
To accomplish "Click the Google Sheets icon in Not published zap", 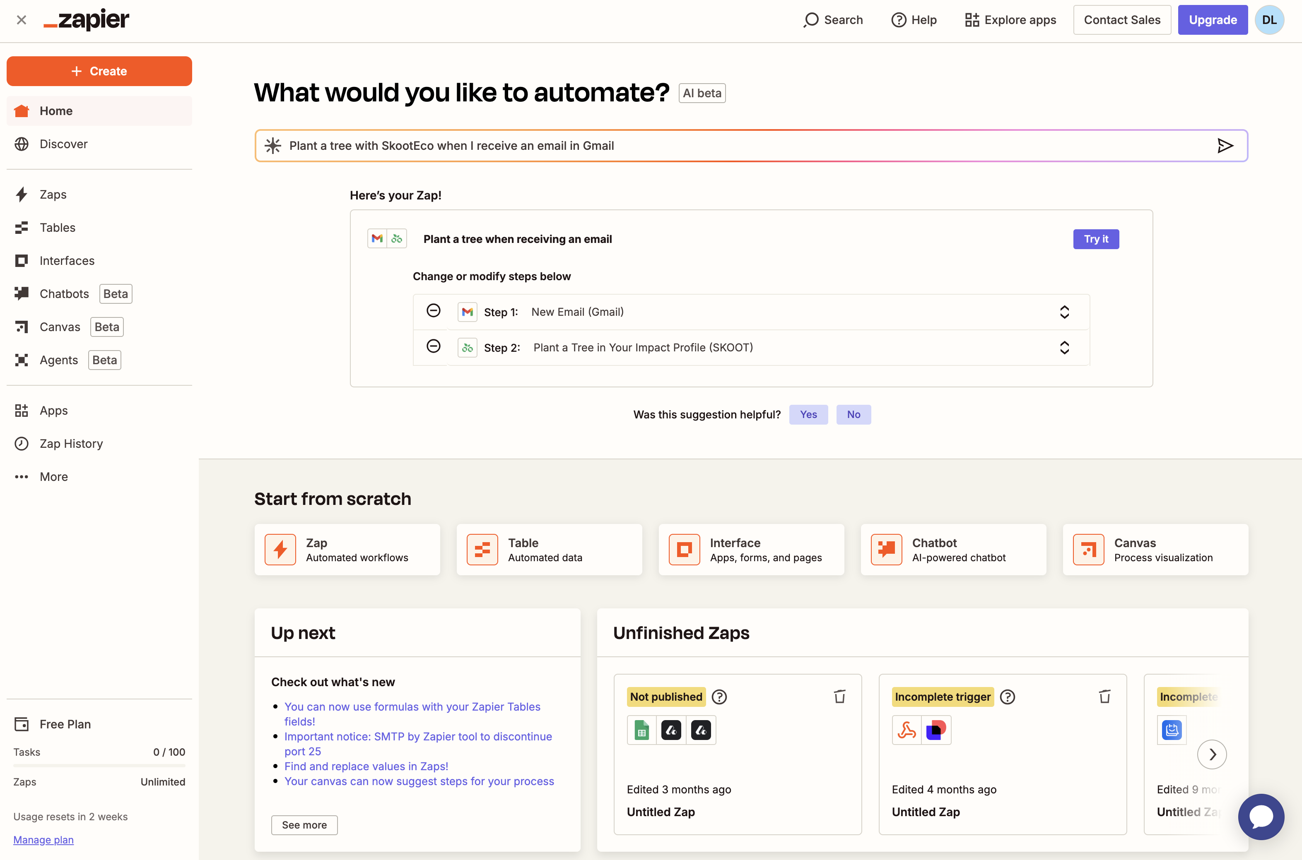I will pyautogui.click(x=641, y=730).
